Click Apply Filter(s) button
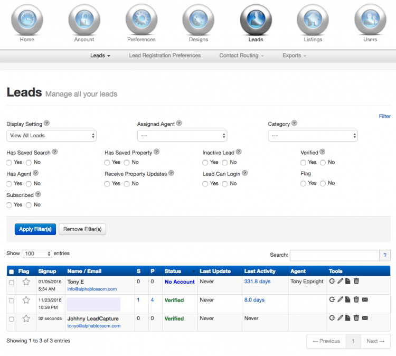The image size is (396, 356). tap(35, 229)
